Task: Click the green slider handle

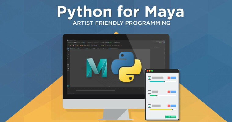Action: point(157,96)
